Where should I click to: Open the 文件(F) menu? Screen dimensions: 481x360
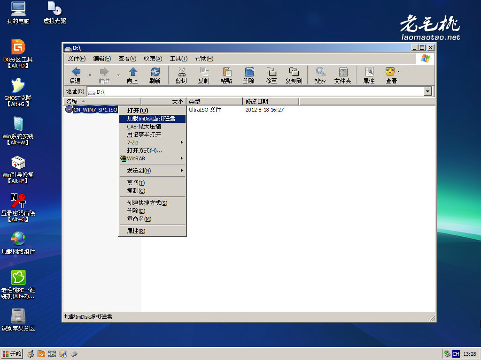point(77,59)
